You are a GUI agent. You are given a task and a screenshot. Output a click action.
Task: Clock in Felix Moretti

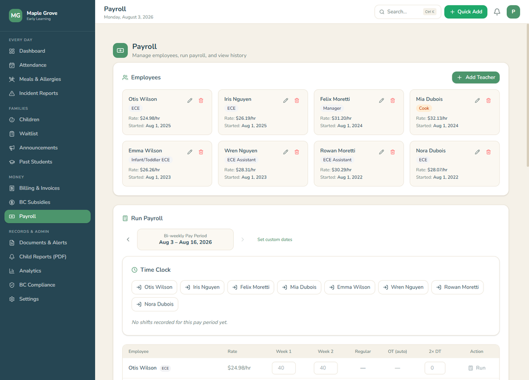pyautogui.click(x=251, y=288)
